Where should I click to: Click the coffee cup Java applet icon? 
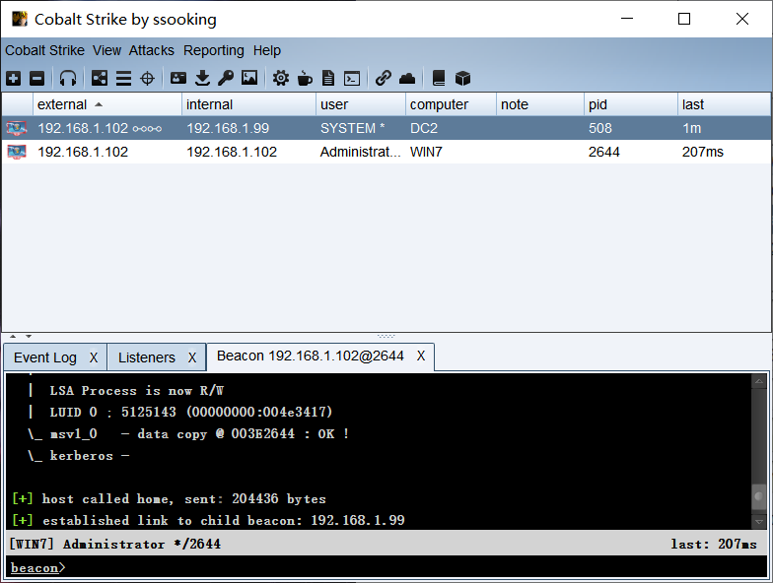(305, 78)
